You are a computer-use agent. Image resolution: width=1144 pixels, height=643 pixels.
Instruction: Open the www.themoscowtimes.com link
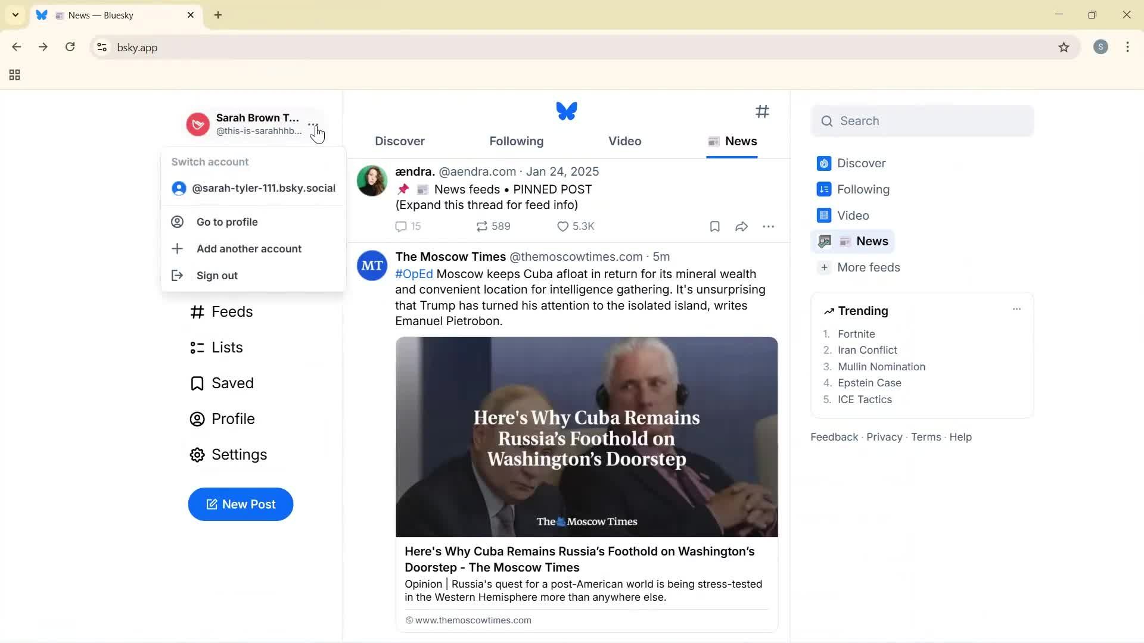point(473,620)
